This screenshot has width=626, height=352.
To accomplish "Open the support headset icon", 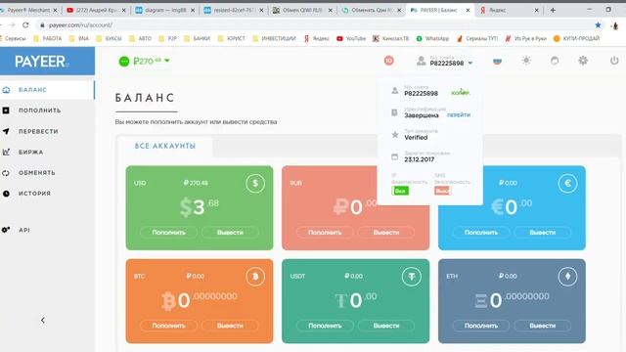I will point(555,61).
